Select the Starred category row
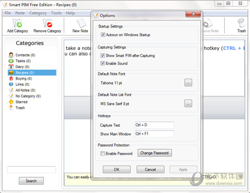 coord(32,102)
